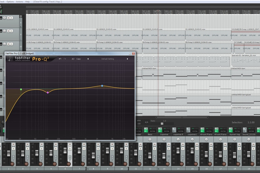Mute the 05-Гитар 2 track in the track panel
This screenshot has height=173, width=260.
click(x=8, y=44)
